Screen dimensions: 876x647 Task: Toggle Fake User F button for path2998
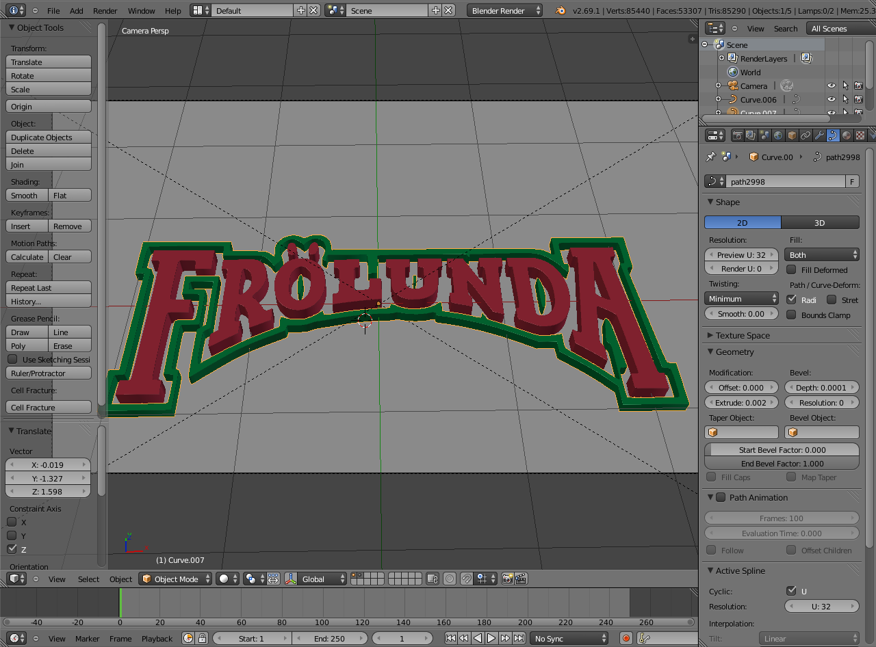852,181
